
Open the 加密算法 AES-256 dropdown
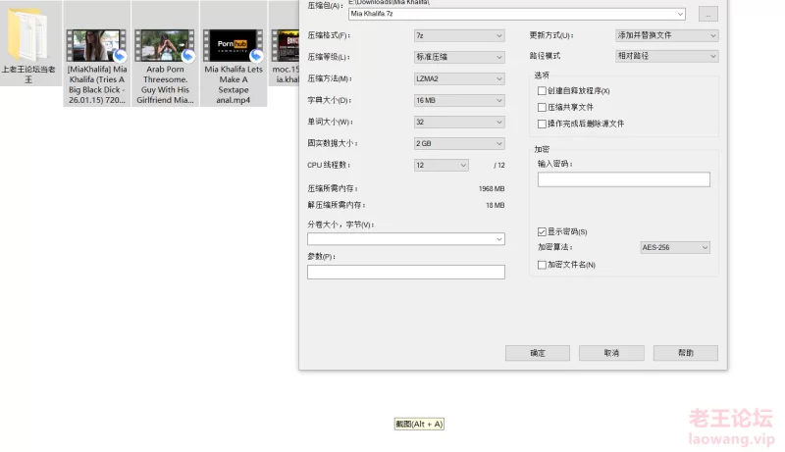(675, 247)
